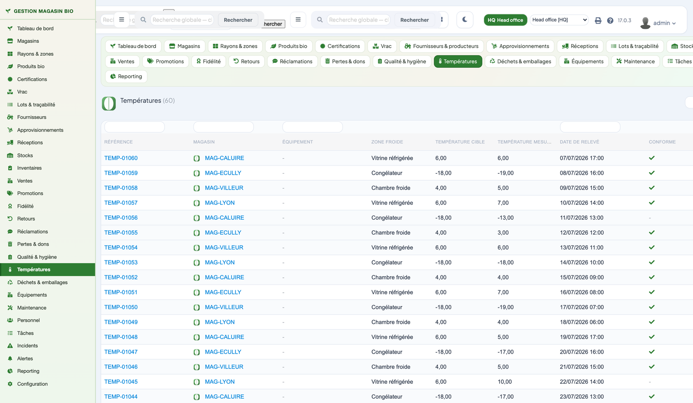Viewport: 693px width, 403px height.
Task: Click the Gestion Magasin Bio sidebar title
Action: point(44,11)
